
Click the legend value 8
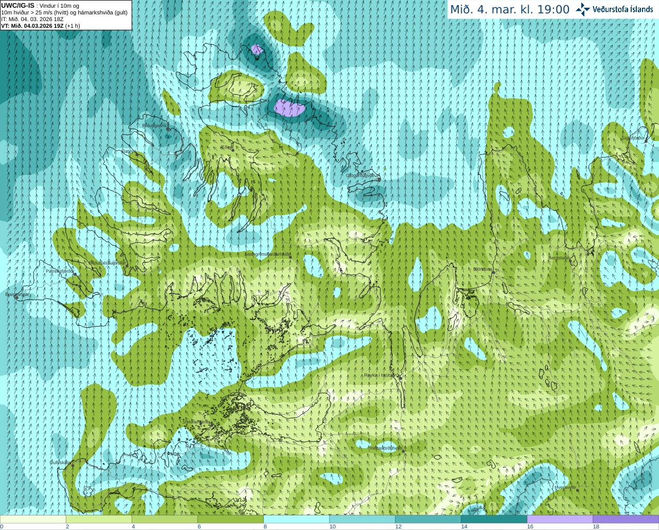pyautogui.click(x=265, y=526)
